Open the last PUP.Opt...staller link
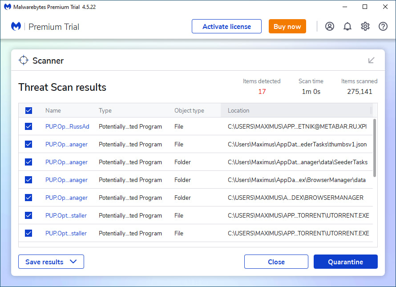The image size is (396, 287). [66, 233]
